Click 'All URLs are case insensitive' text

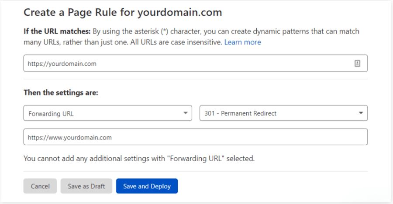click(x=179, y=42)
